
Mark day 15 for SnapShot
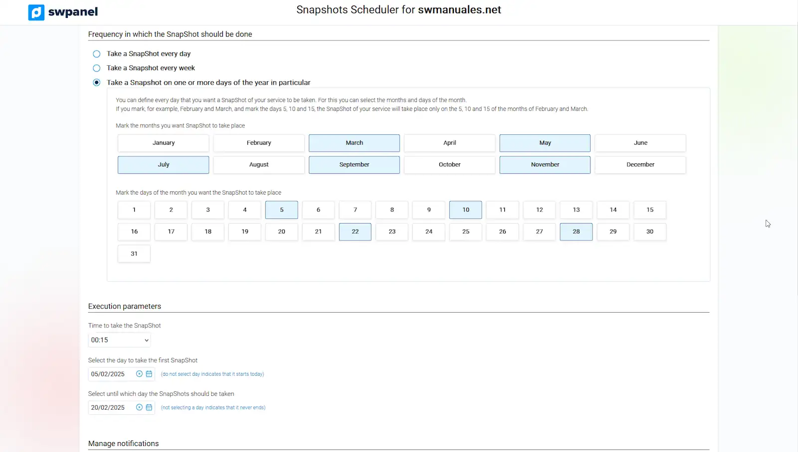650,210
